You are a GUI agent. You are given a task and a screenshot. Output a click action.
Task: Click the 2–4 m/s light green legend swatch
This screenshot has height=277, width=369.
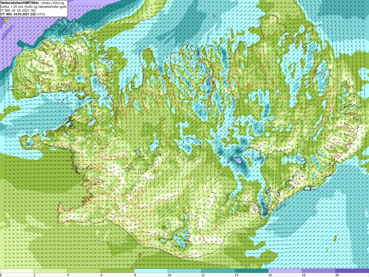pos(50,271)
